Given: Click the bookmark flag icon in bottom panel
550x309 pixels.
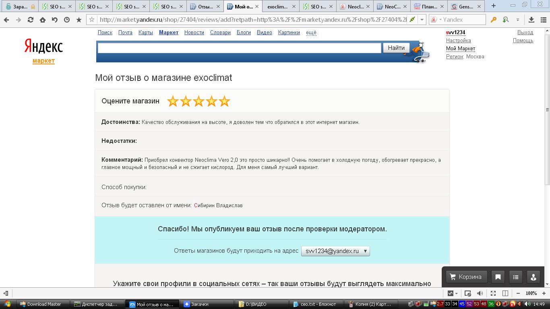Looking at the screenshot, I should [x=498, y=277].
